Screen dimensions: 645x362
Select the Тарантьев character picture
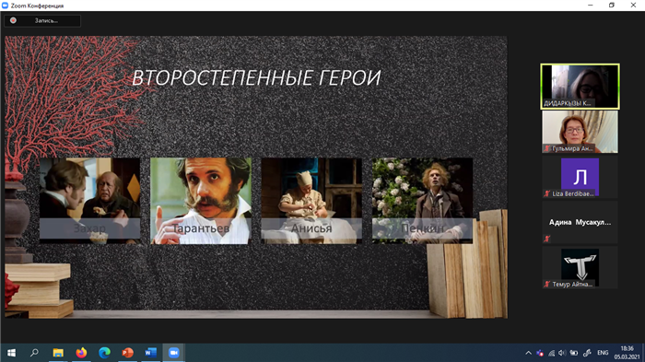point(201,201)
